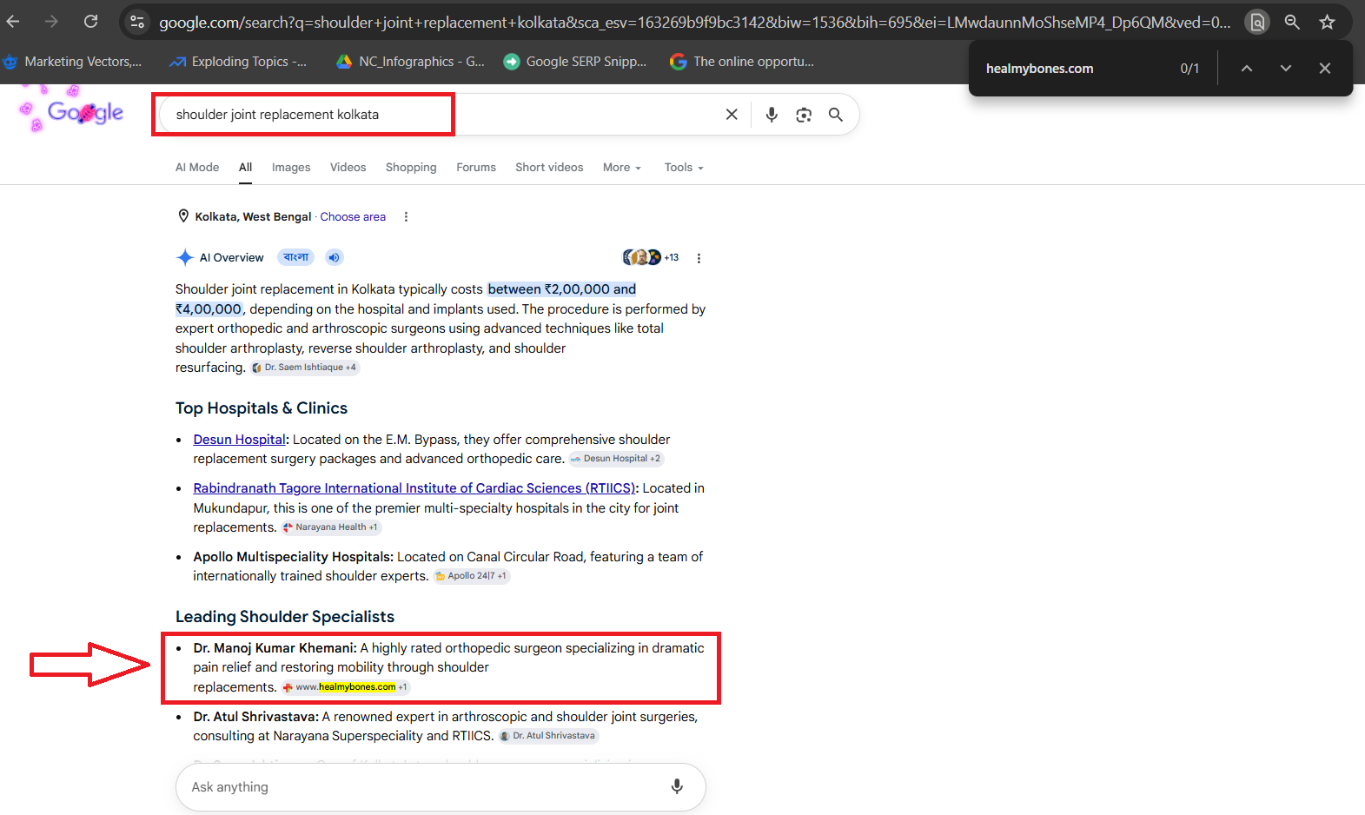Switch to the AI Mode tab
Screen dimensions: 1365x815
coord(197,168)
